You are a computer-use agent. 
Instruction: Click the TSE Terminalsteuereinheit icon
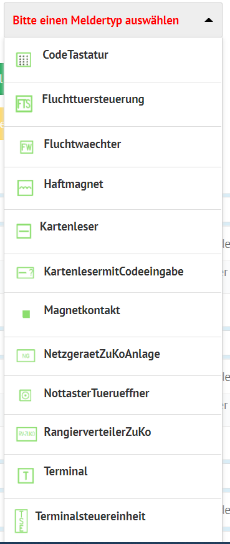point(21,521)
